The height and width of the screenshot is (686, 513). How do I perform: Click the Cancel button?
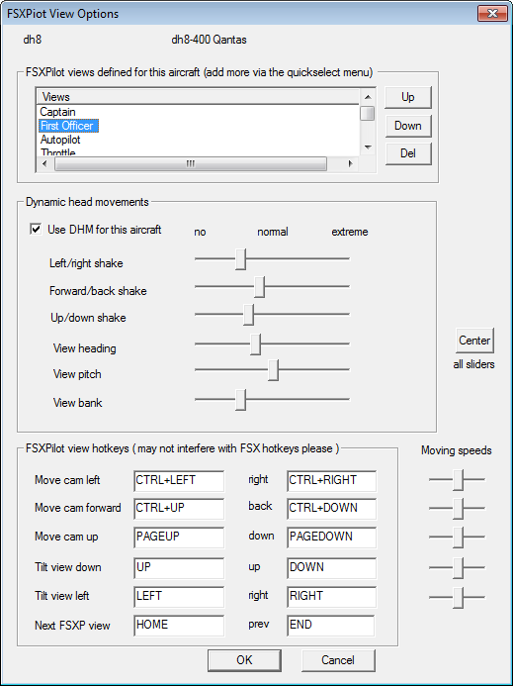(x=338, y=660)
